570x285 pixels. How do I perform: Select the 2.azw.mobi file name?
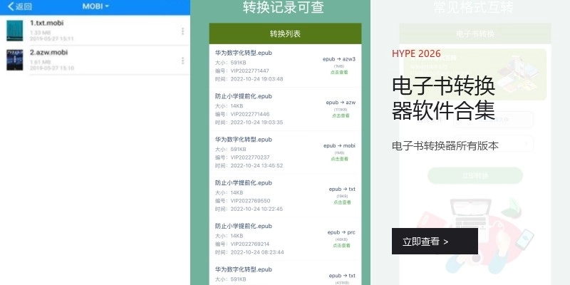coord(48,52)
